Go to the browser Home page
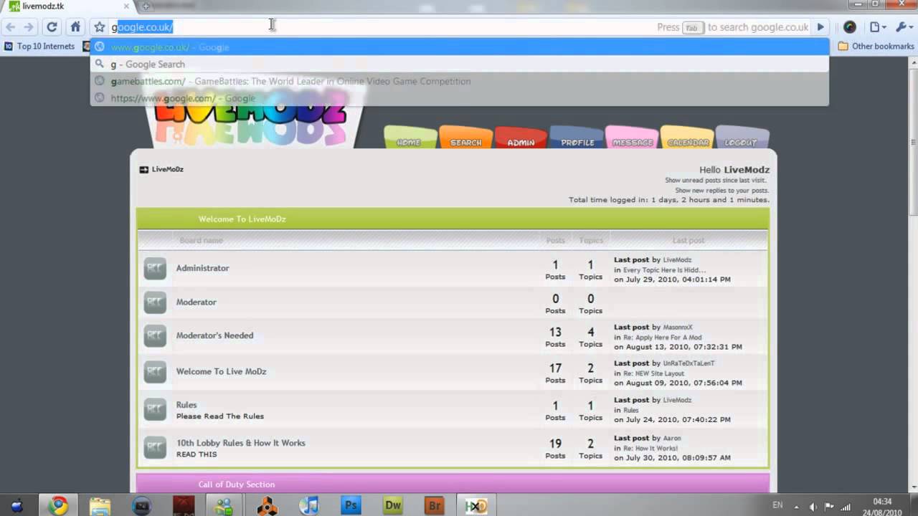The image size is (918, 516). (75, 27)
